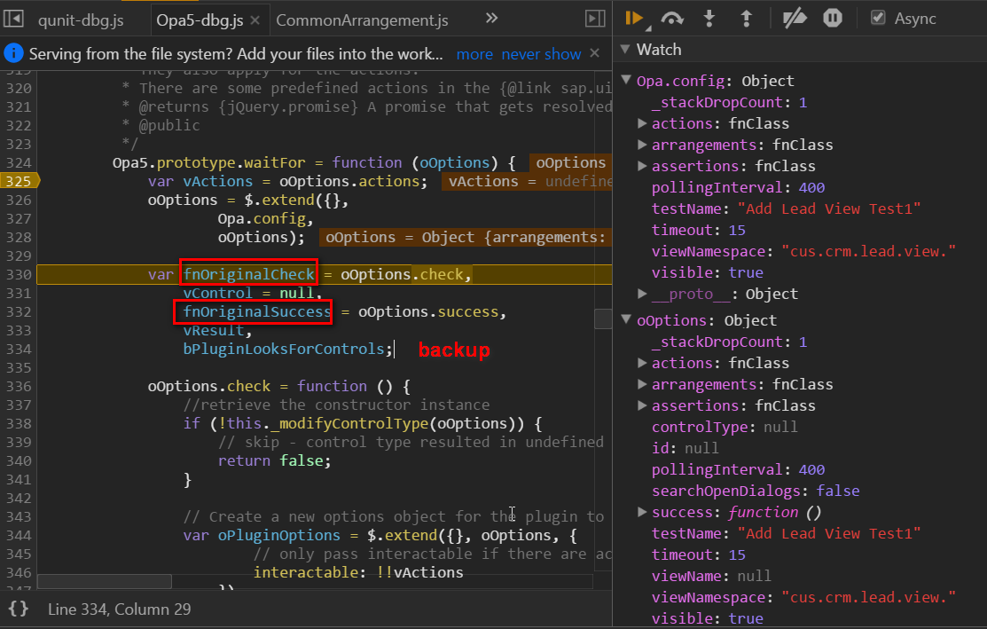Viewport: 987px width, 629px height.
Task: Click controlType: null in oOptions
Action: pyautogui.click(x=725, y=427)
